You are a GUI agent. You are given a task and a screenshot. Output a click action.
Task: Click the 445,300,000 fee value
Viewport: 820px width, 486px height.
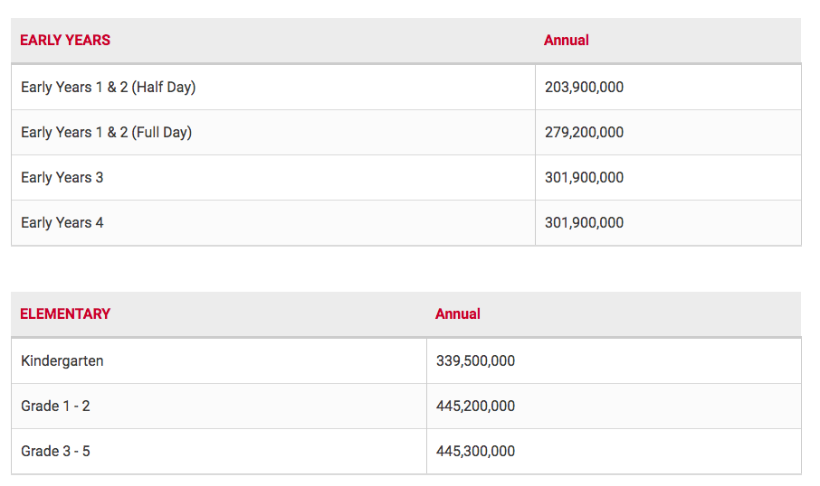click(475, 452)
